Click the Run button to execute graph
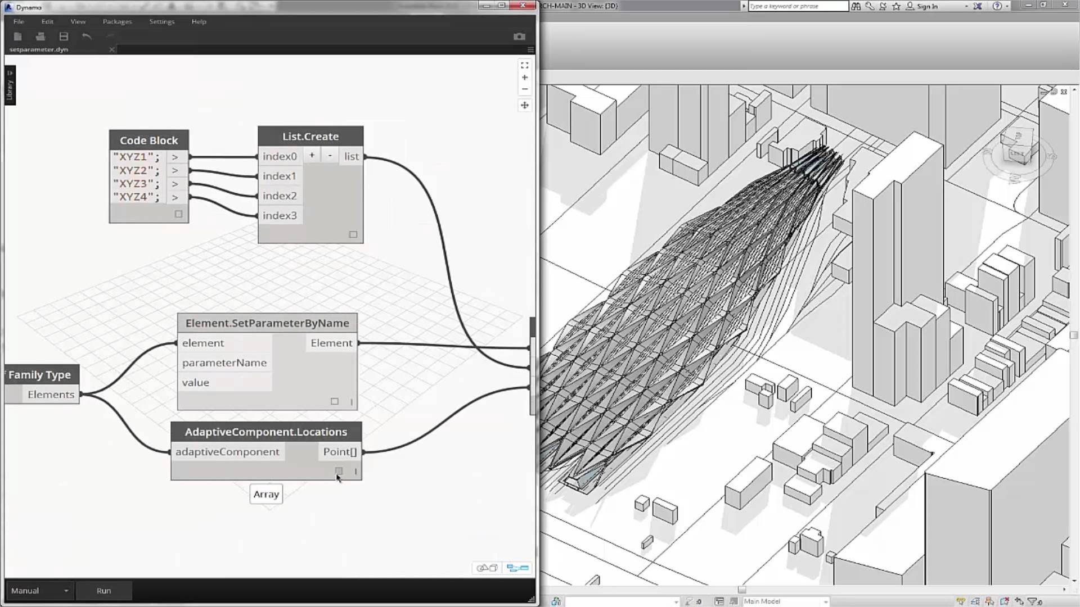 click(x=103, y=591)
